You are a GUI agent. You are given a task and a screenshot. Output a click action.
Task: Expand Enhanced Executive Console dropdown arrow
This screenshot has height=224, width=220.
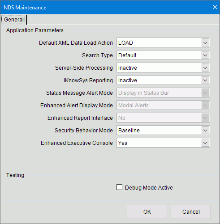pyautogui.click(x=205, y=143)
